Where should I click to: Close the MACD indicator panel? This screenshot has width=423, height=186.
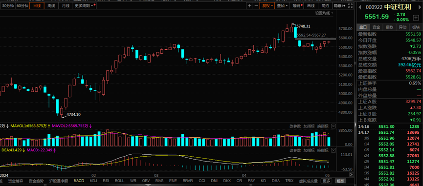click(x=333, y=150)
